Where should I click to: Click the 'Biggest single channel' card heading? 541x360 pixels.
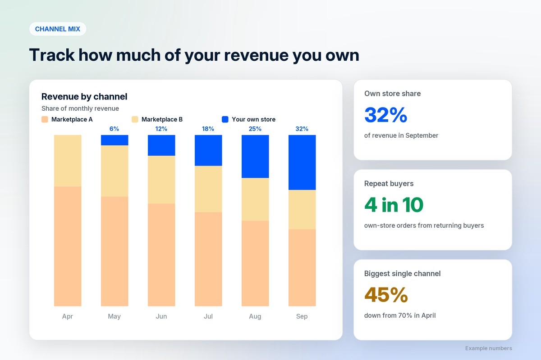(x=403, y=274)
